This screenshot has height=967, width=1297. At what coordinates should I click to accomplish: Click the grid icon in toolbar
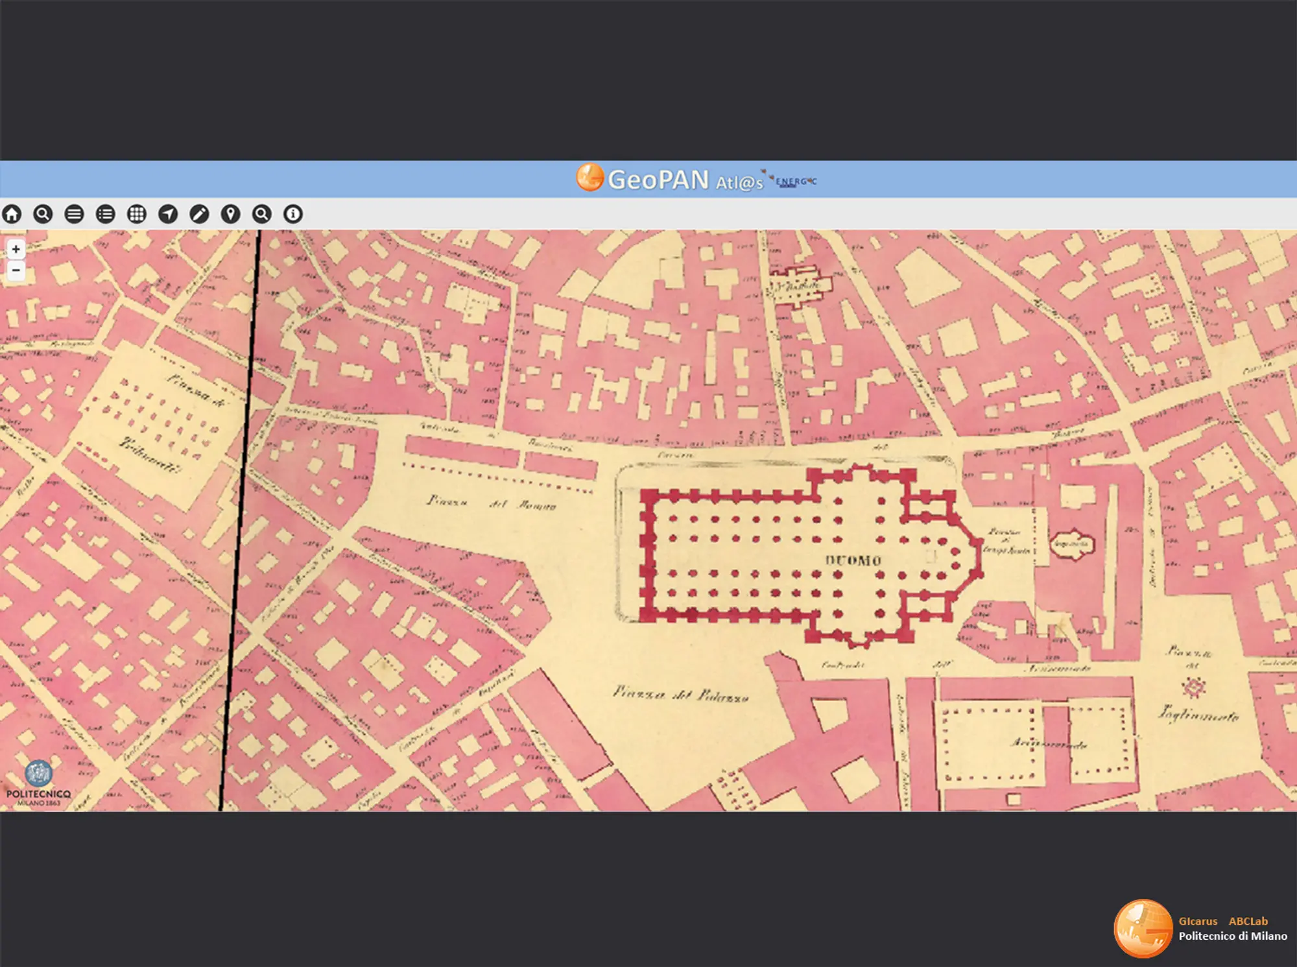pos(137,214)
